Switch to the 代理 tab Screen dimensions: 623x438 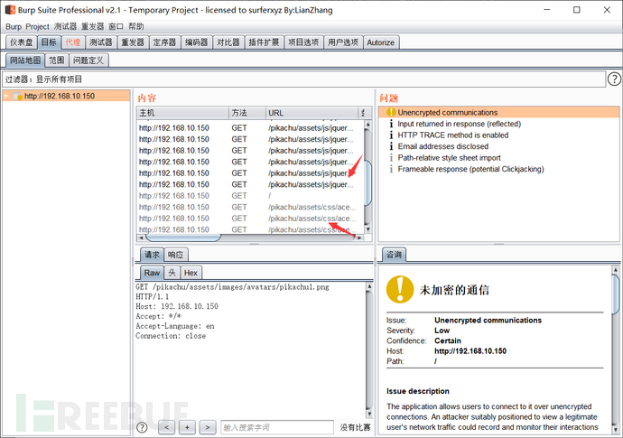click(73, 42)
